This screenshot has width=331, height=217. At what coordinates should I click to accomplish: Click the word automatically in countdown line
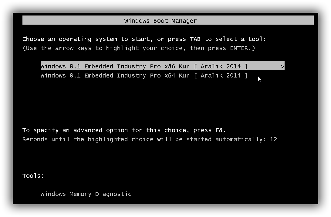tap(239, 139)
